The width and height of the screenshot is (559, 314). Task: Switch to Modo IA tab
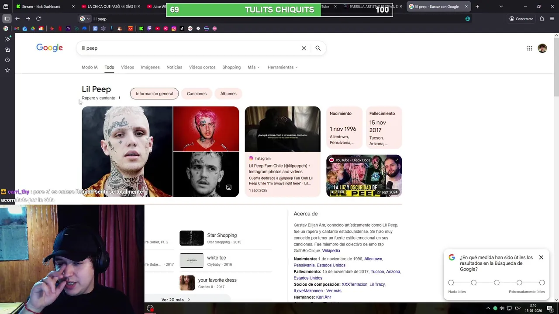point(90,67)
